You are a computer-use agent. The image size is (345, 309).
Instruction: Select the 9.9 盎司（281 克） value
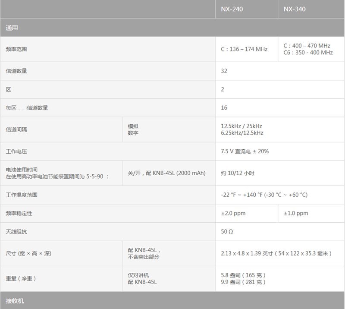[x=243, y=282]
